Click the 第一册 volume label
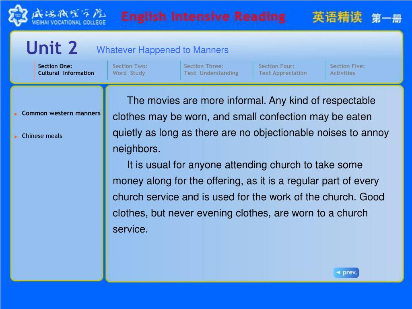 click(387, 19)
